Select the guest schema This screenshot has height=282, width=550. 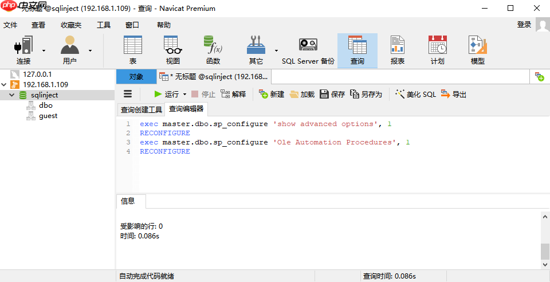[48, 116]
